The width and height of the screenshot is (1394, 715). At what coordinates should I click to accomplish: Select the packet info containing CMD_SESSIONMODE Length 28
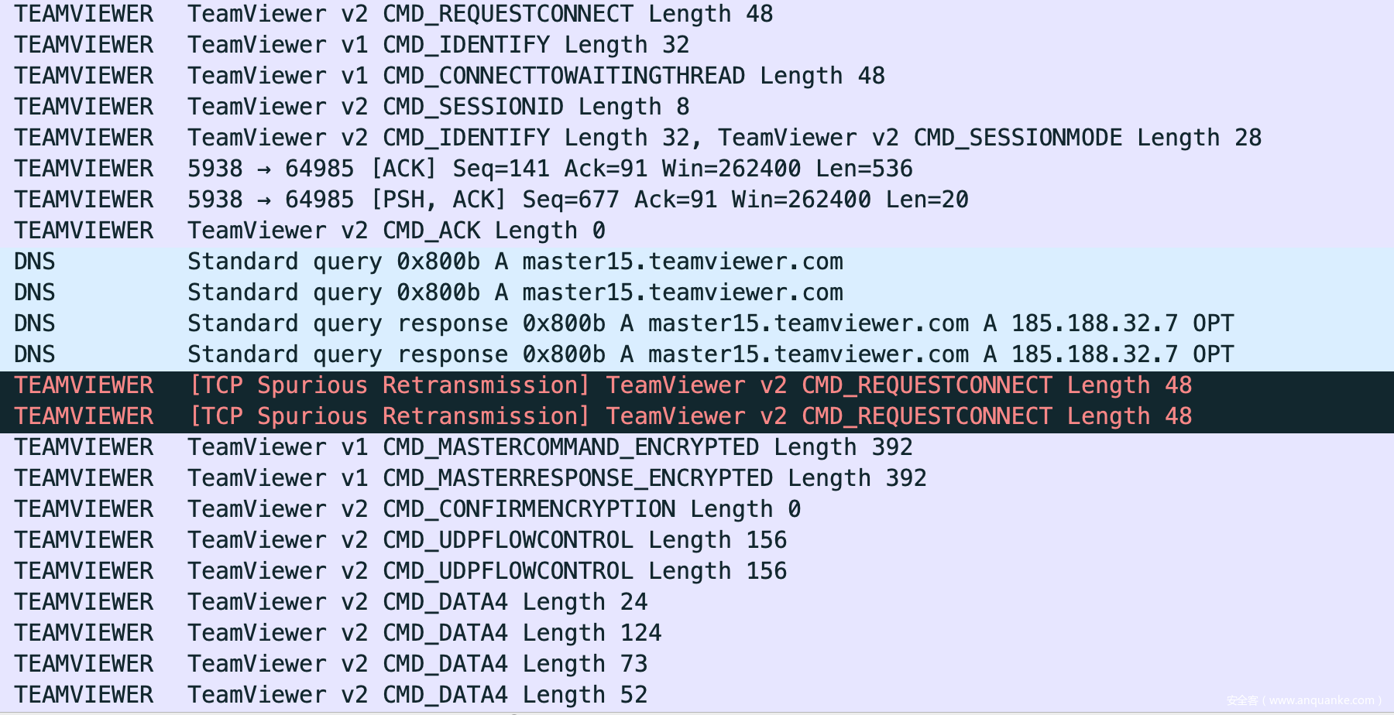(724, 138)
